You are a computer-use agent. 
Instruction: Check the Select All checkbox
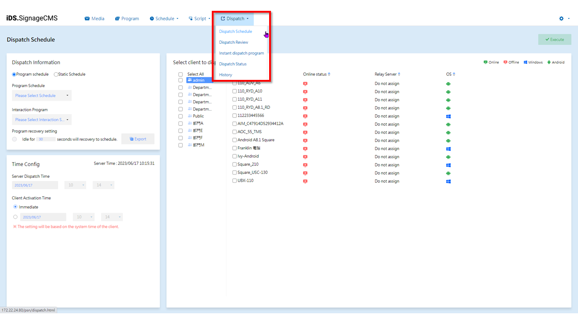tap(181, 74)
